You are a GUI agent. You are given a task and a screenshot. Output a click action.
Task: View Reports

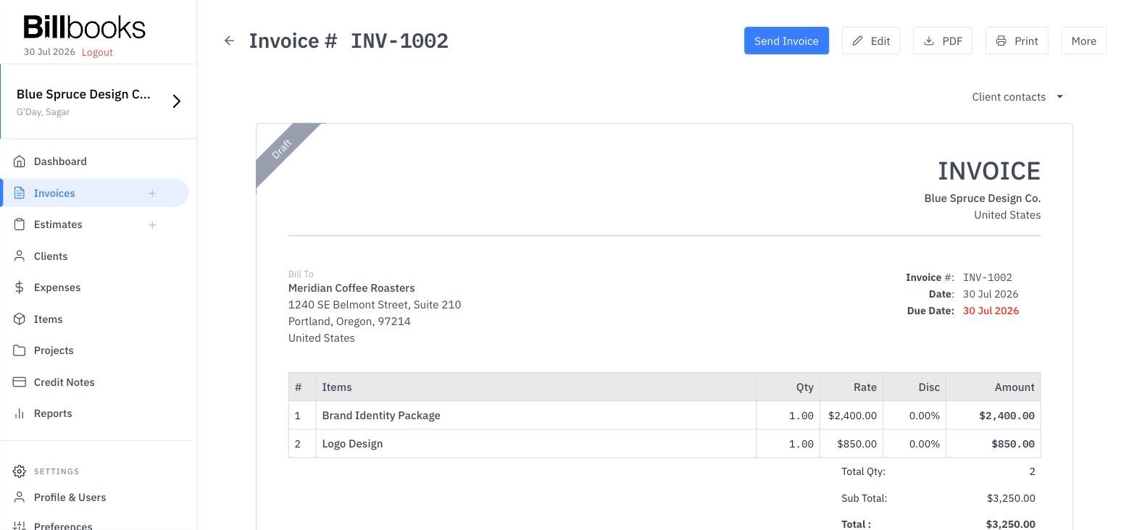coord(53,413)
